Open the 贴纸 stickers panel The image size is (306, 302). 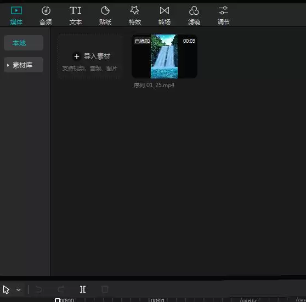[105, 15]
